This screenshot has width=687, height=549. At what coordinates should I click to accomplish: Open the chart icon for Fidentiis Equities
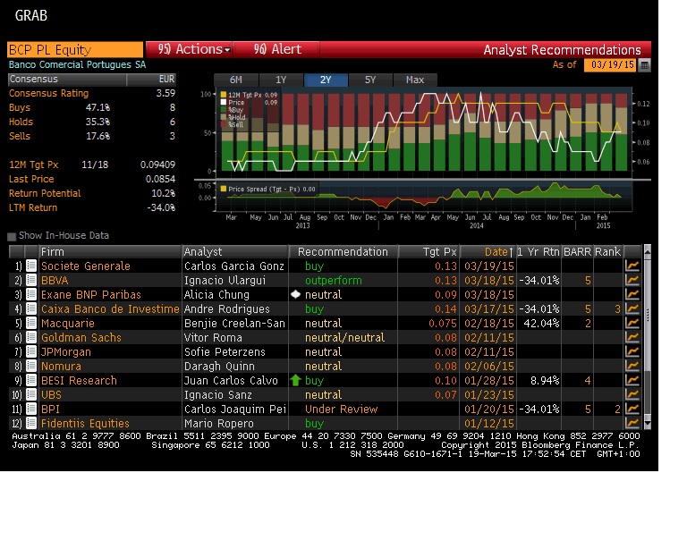[x=632, y=424]
